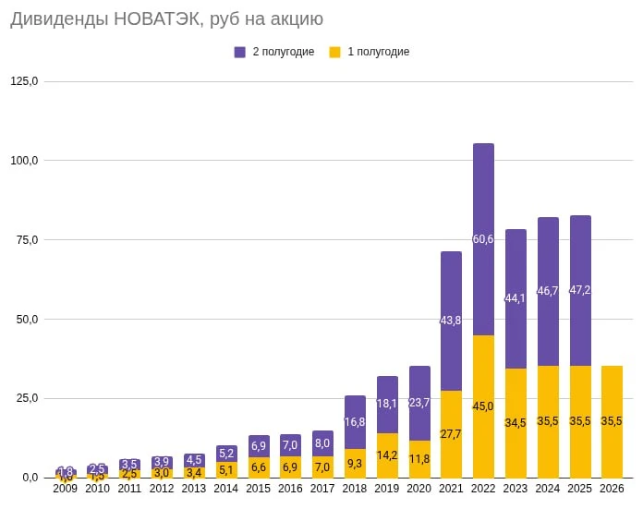Click the 2014 year label on x-axis
This screenshot has height=509, width=643.
[x=226, y=489]
